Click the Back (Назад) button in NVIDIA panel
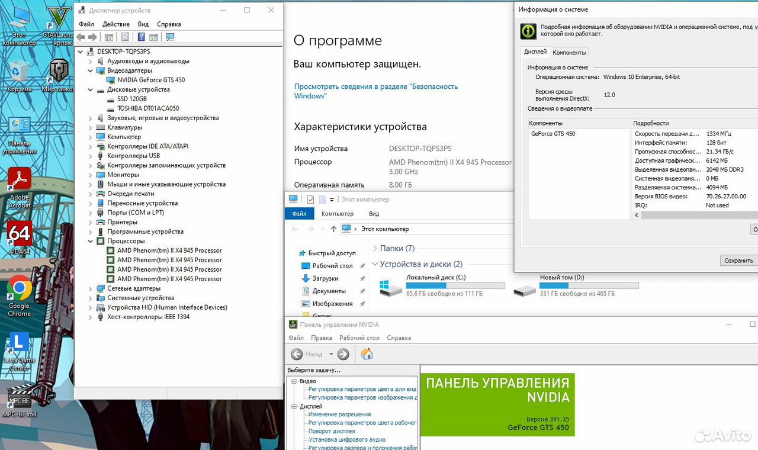Screen dimensions: 758x450 (307, 354)
